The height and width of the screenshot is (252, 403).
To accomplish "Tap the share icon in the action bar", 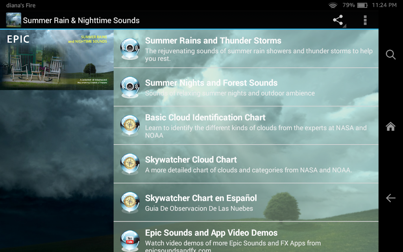I will tap(338, 20).
